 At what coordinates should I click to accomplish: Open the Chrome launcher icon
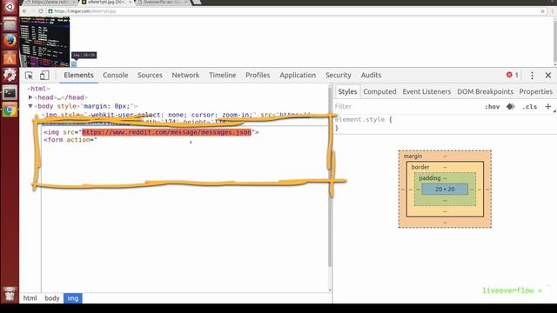[10, 110]
